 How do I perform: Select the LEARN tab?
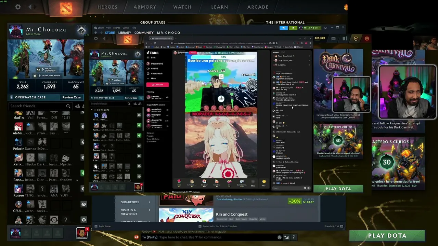pos(220,7)
